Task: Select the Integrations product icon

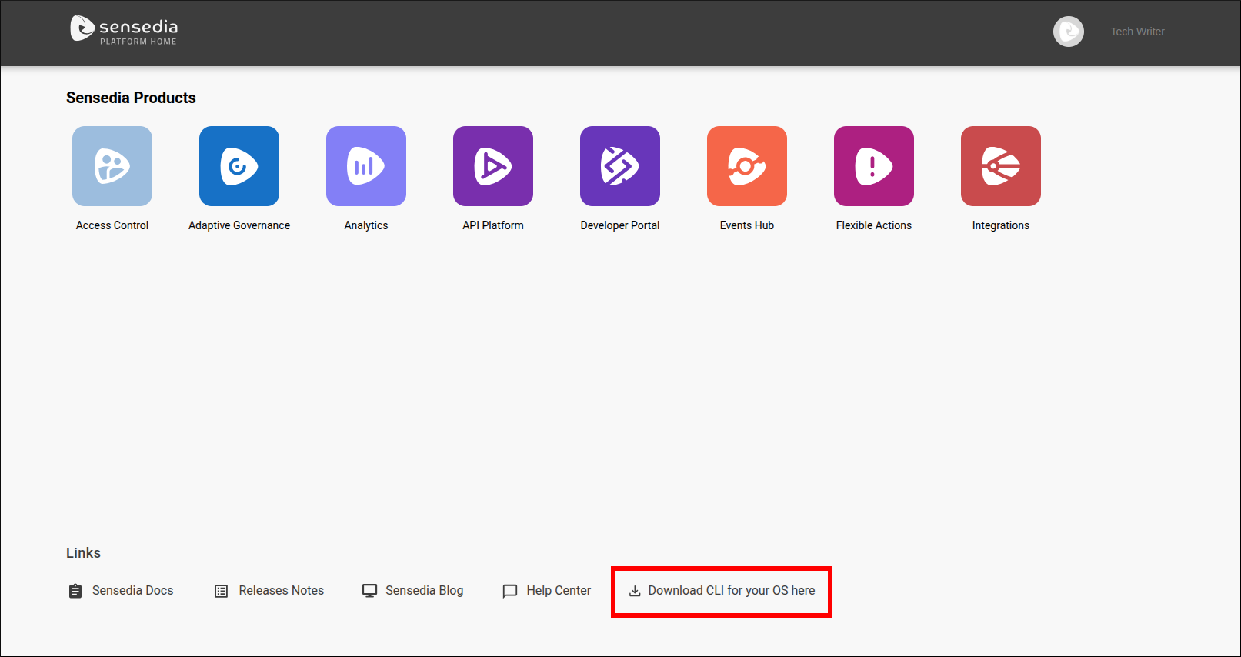Action: (1001, 166)
